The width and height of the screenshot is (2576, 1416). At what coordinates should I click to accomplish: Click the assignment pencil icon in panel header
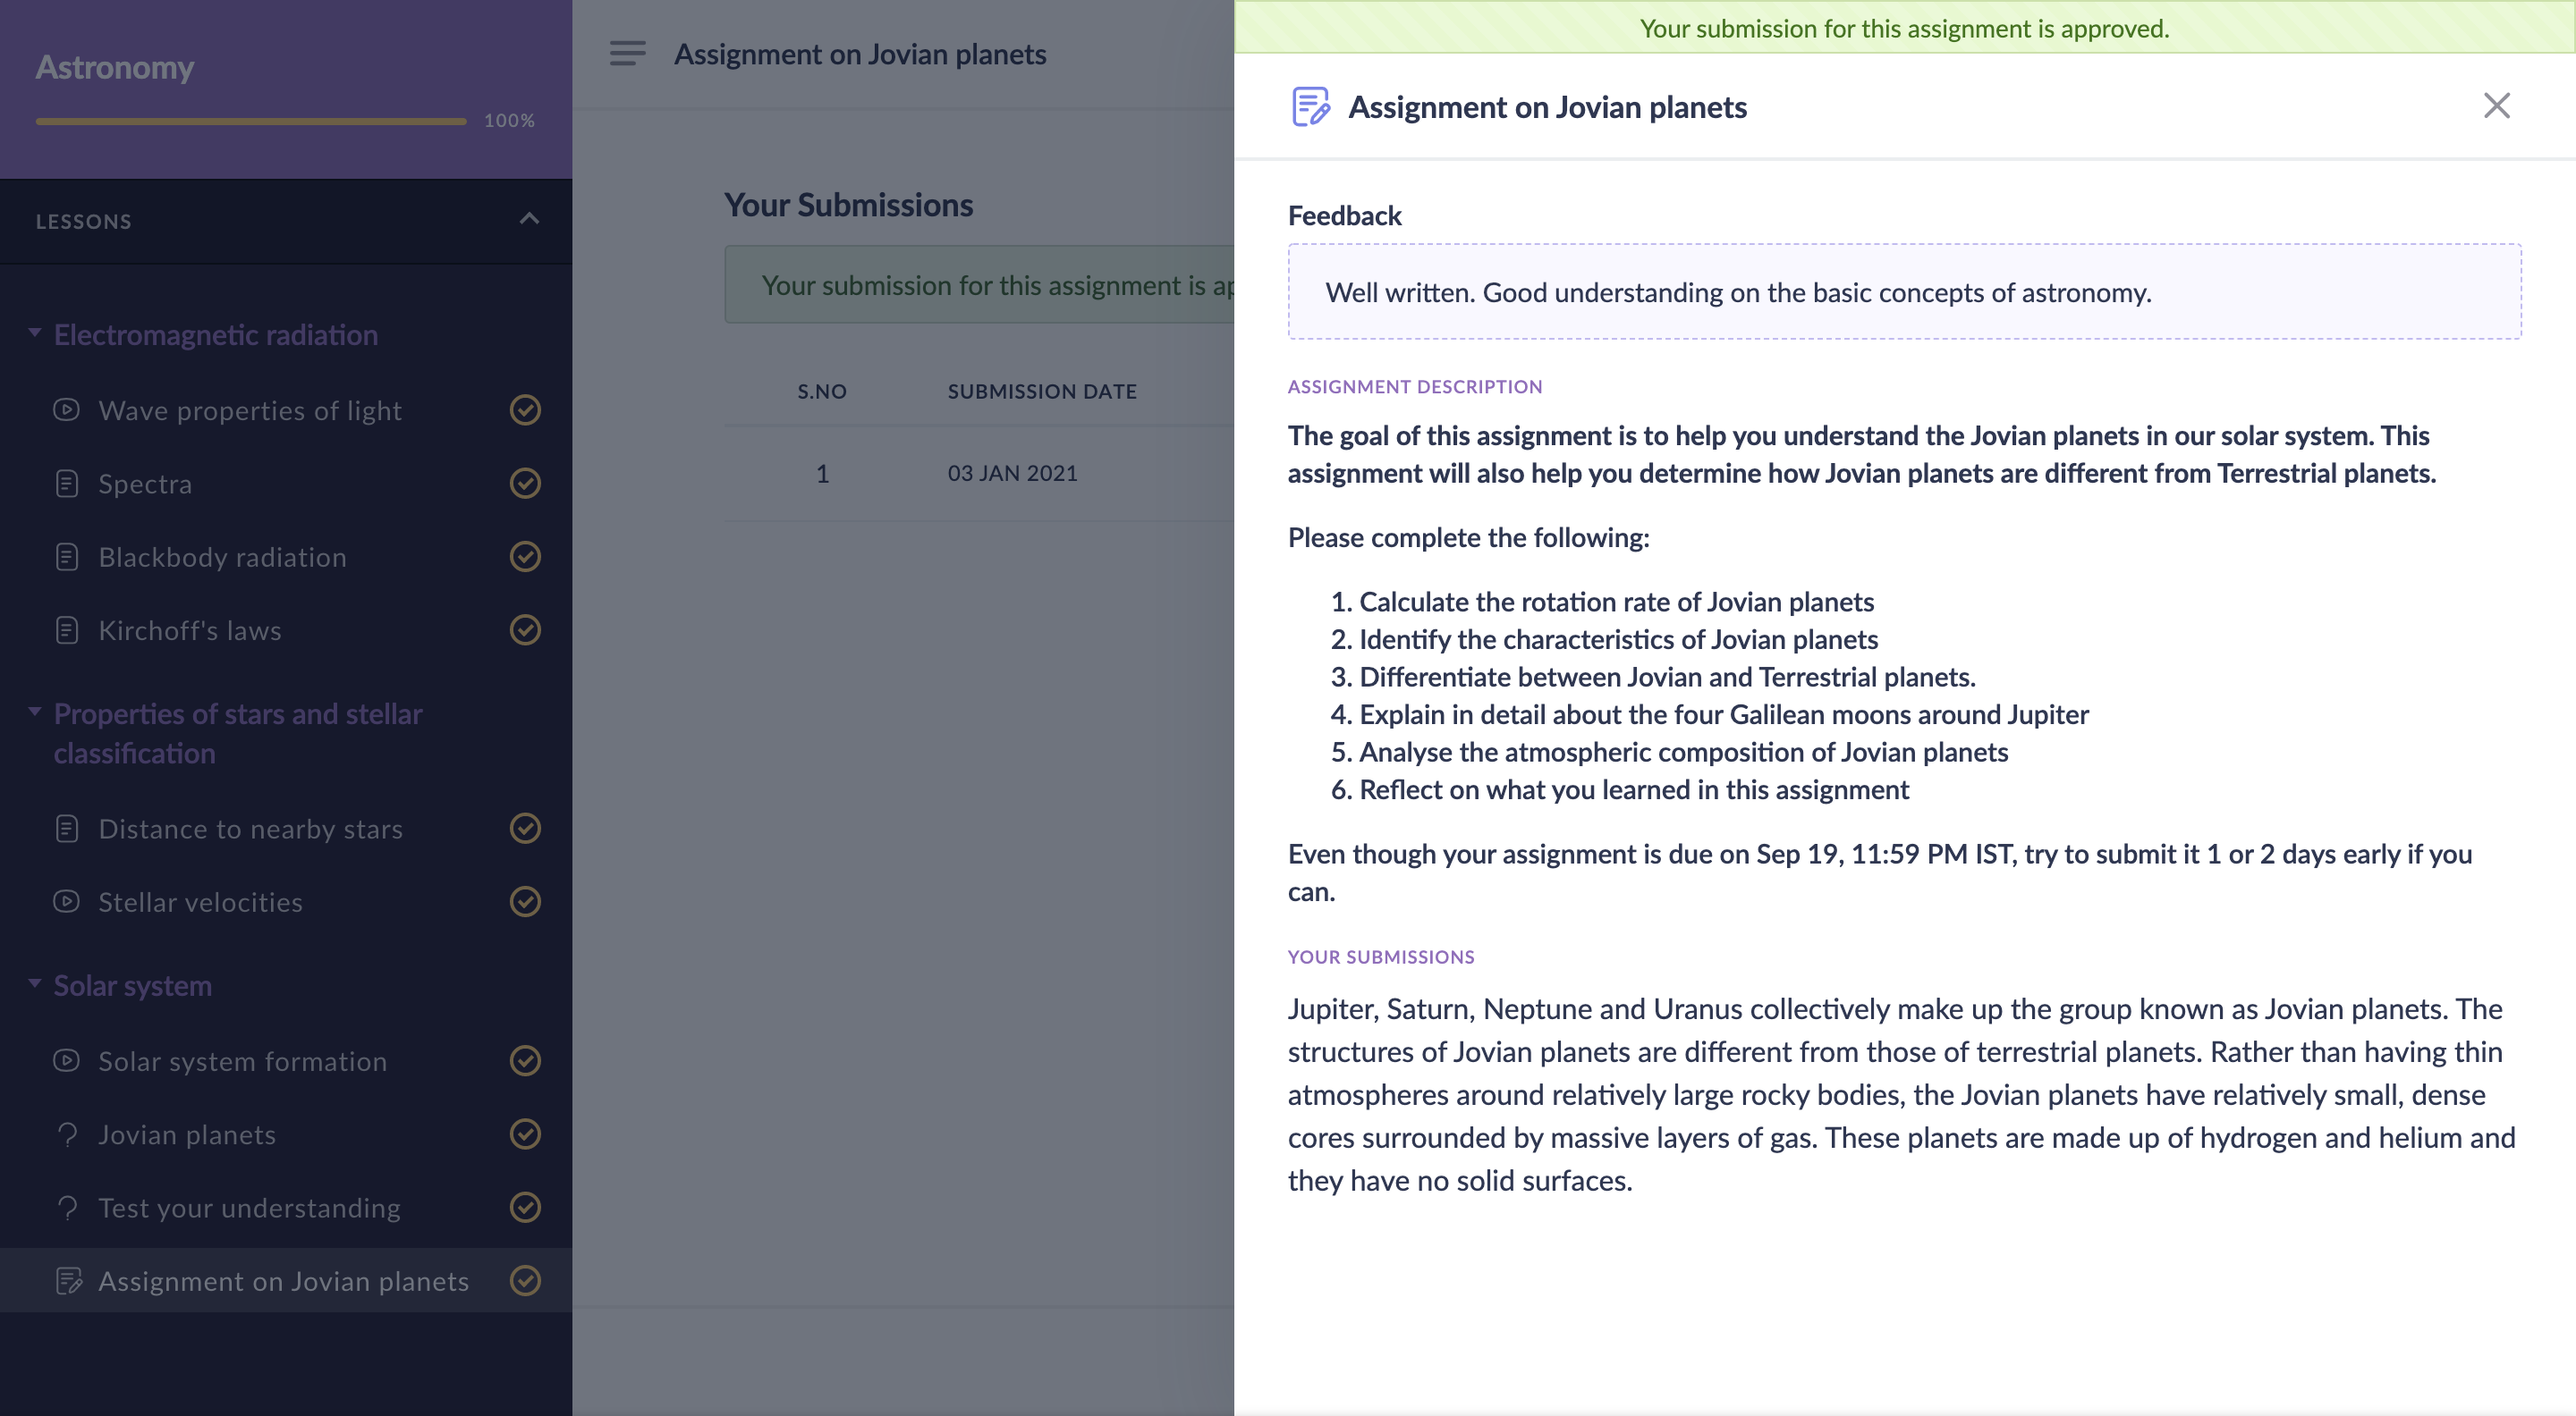pos(1310,105)
